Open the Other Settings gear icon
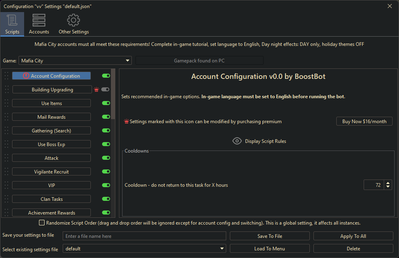Viewport: 399px width, 258px height. click(x=74, y=20)
